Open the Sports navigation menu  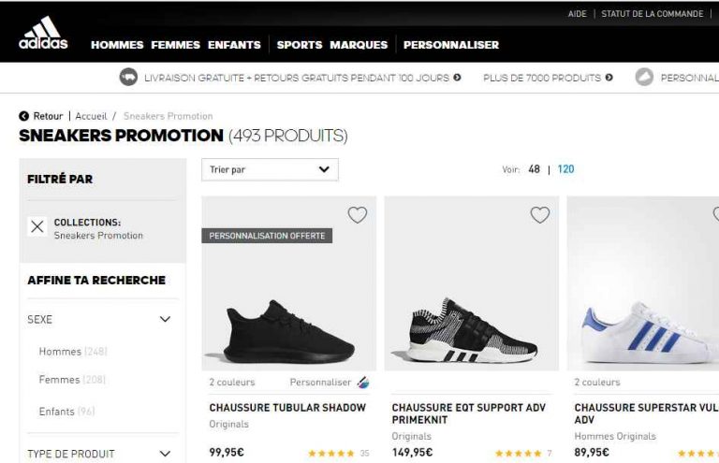click(300, 45)
